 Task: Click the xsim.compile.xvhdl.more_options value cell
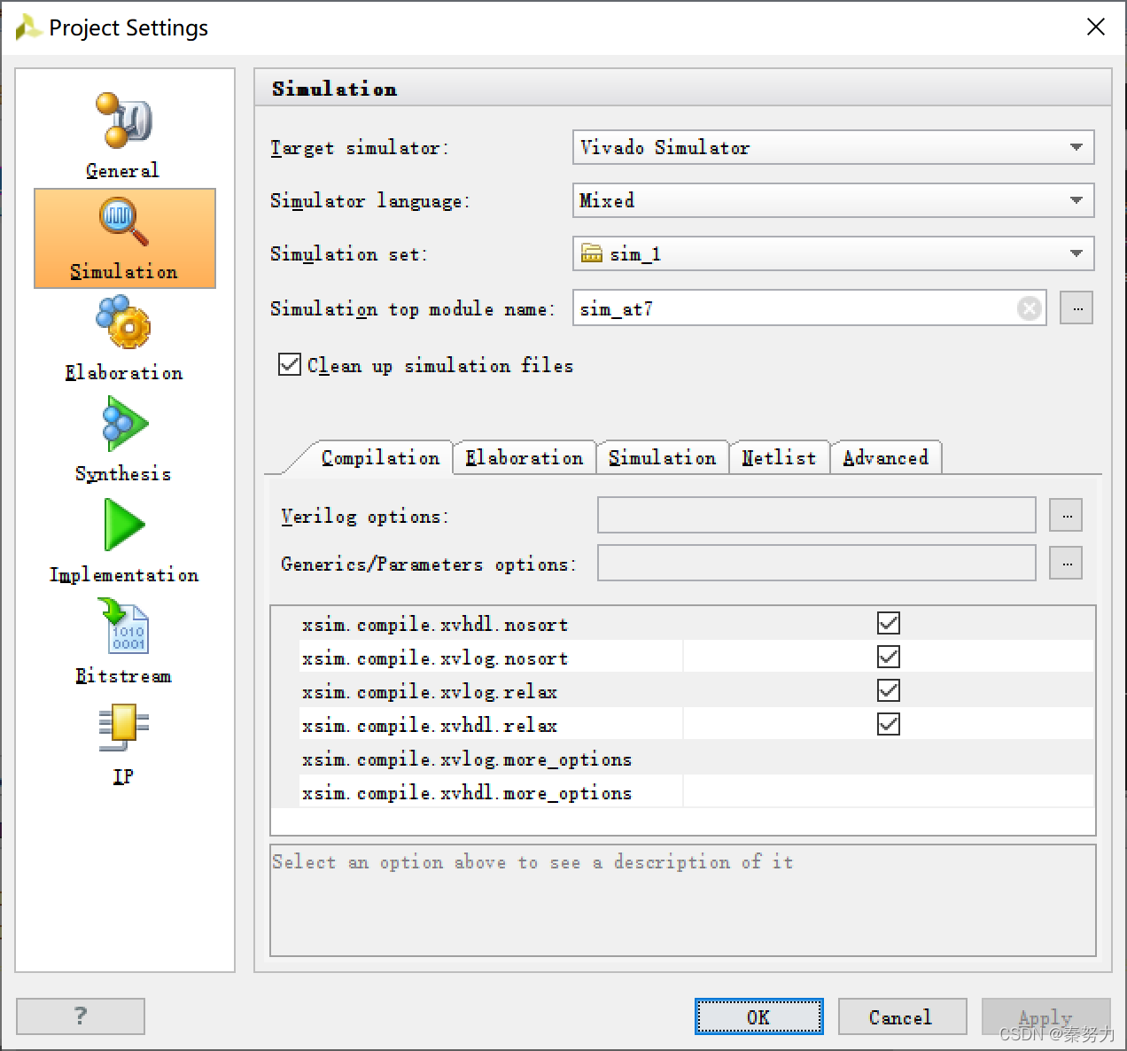pyautogui.click(x=889, y=793)
